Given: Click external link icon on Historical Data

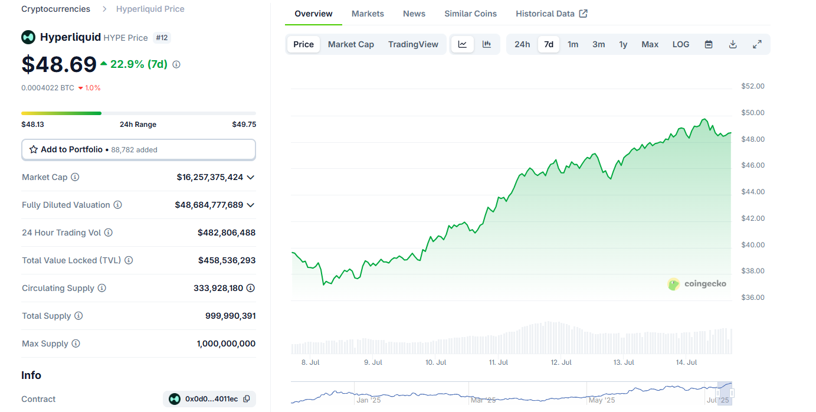Looking at the screenshot, I should [583, 14].
